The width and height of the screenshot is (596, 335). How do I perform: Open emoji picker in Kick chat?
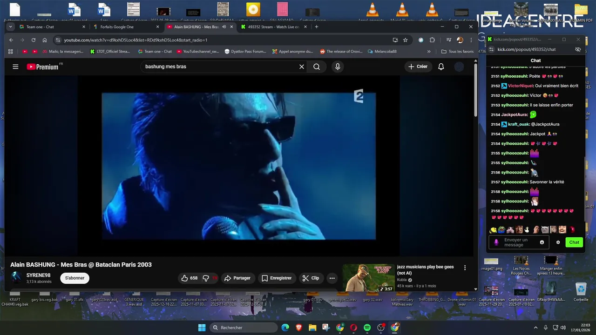tap(542, 242)
